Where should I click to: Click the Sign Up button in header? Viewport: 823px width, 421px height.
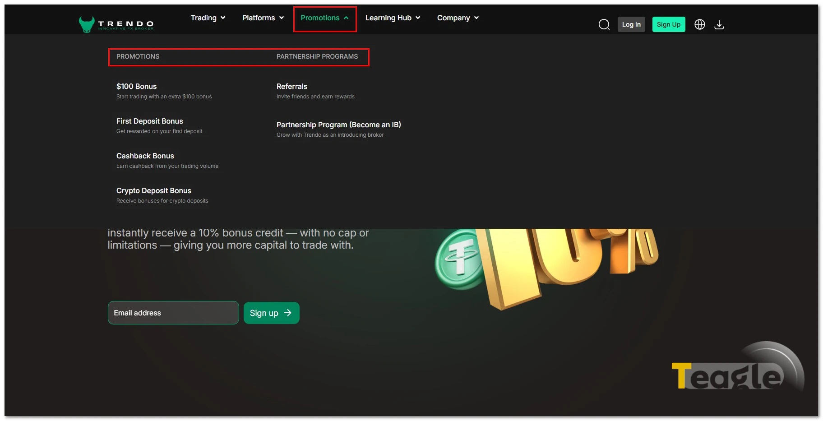[669, 24]
